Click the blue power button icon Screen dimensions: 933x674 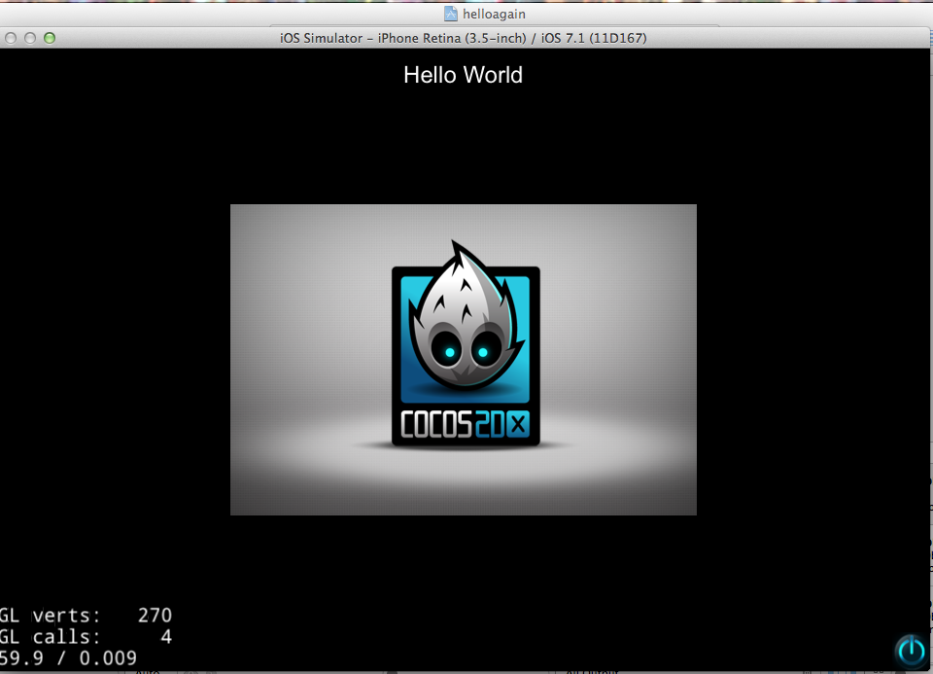pos(911,651)
